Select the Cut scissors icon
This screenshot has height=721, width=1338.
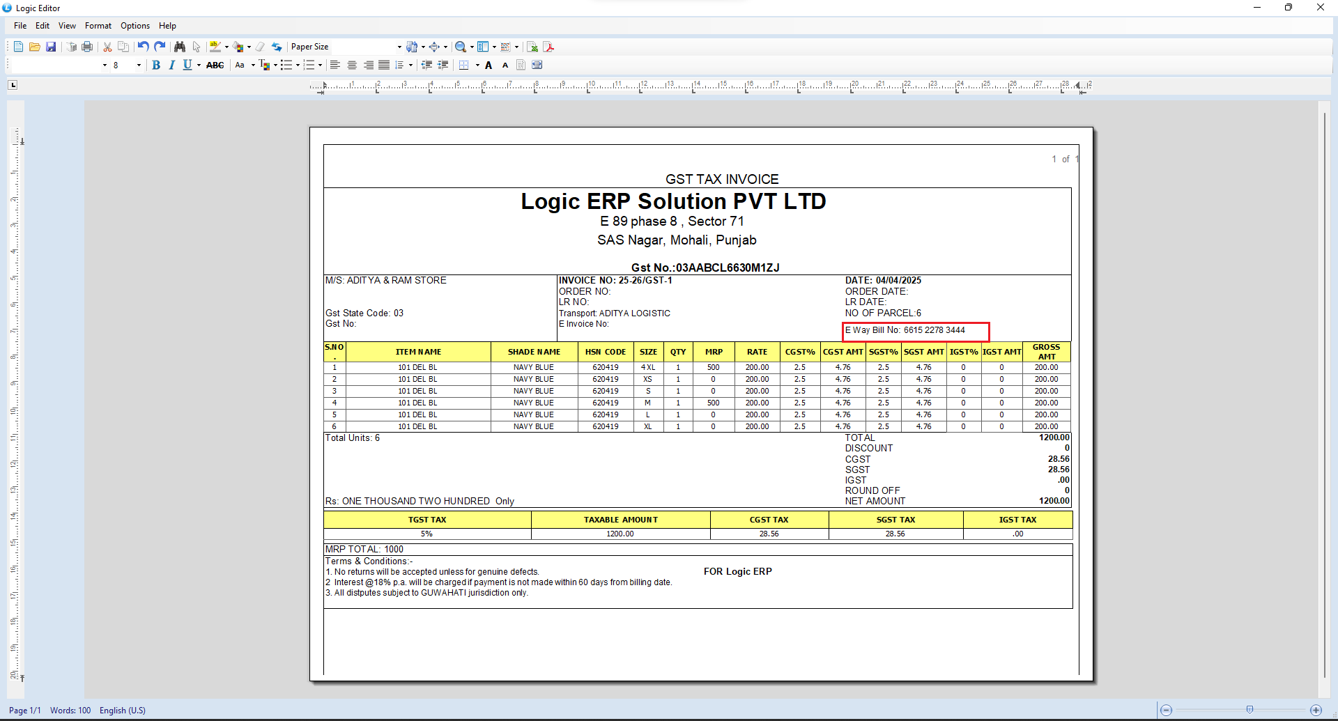[107, 47]
